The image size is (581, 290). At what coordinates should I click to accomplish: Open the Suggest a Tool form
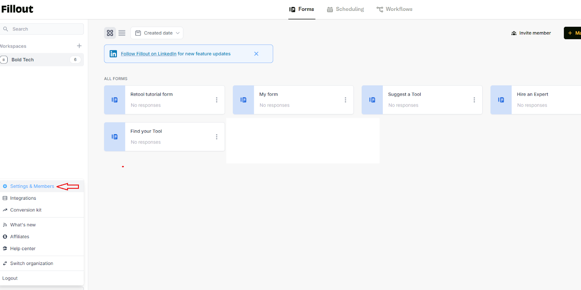[422, 100]
